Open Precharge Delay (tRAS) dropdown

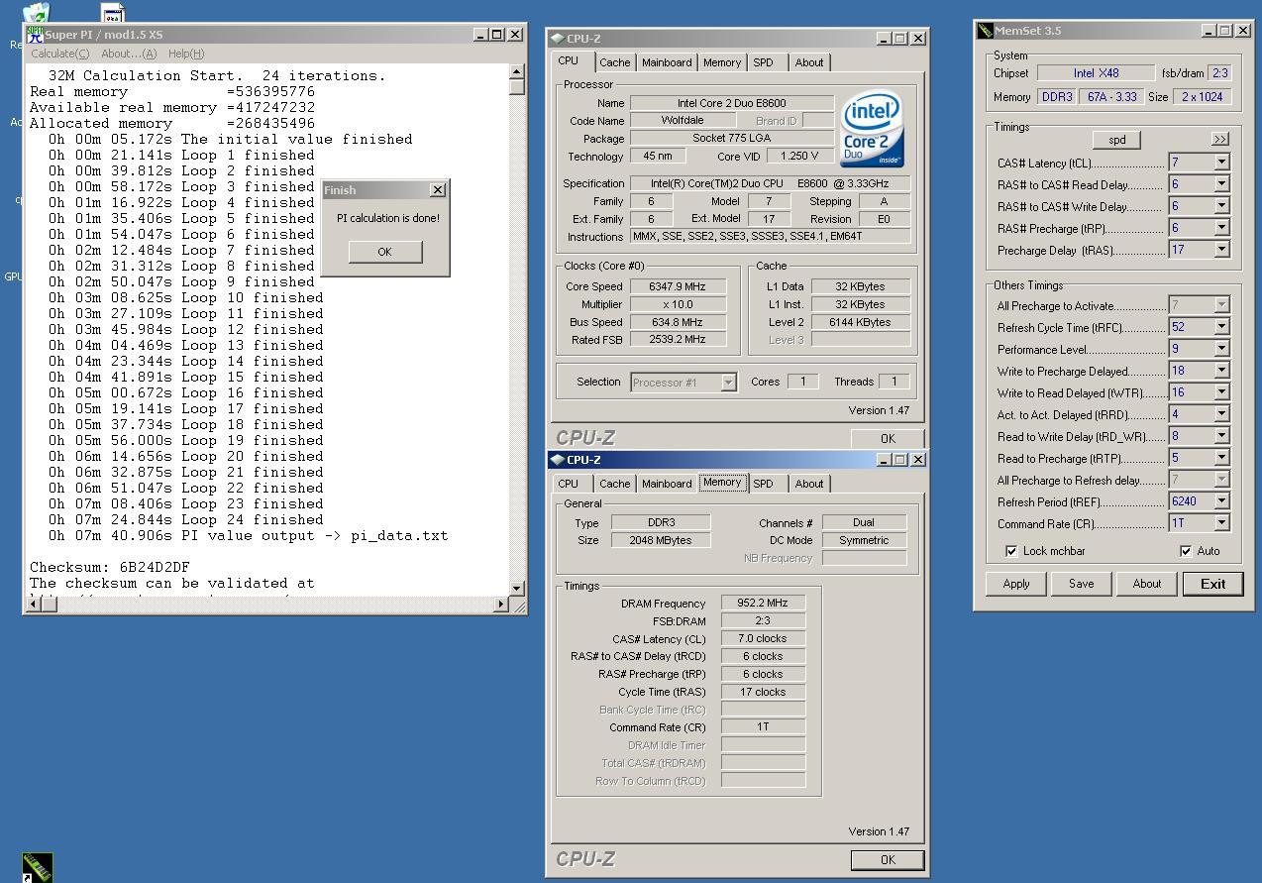1221,250
